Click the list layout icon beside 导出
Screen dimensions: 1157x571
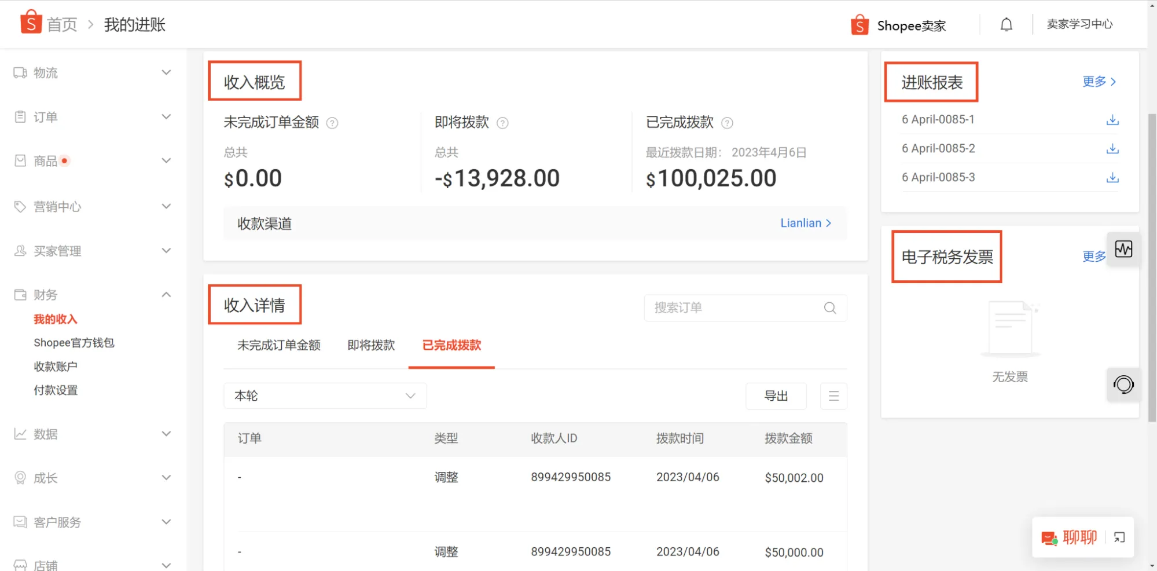[x=833, y=396]
